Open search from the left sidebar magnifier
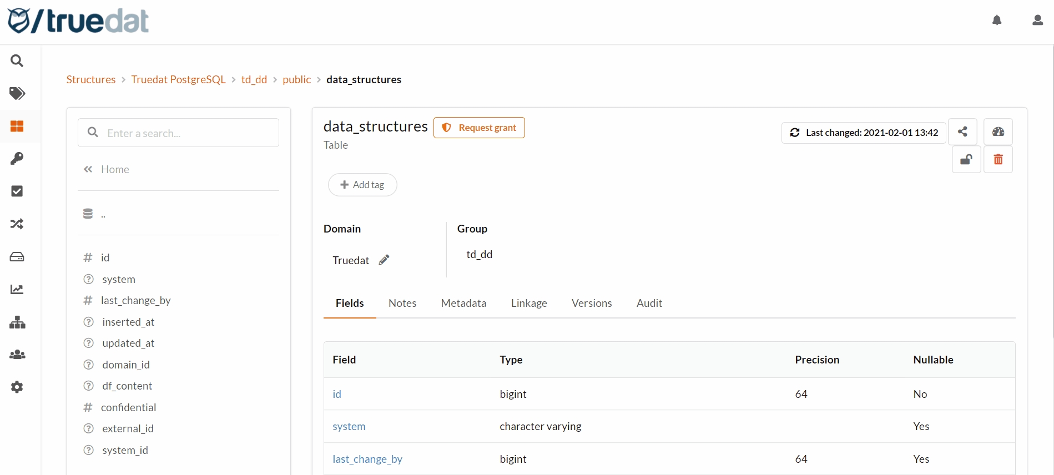The height and width of the screenshot is (475, 1054). point(17,60)
